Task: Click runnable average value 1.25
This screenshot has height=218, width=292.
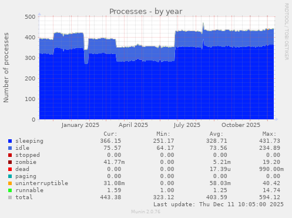Action: (220, 190)
